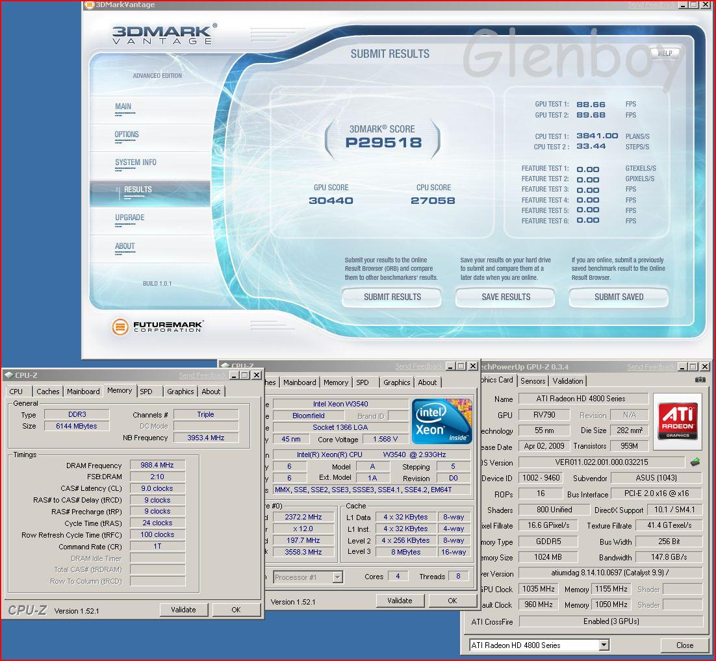Open SYSTEM INFO in the 3DMark sidebar

[135, 162]
